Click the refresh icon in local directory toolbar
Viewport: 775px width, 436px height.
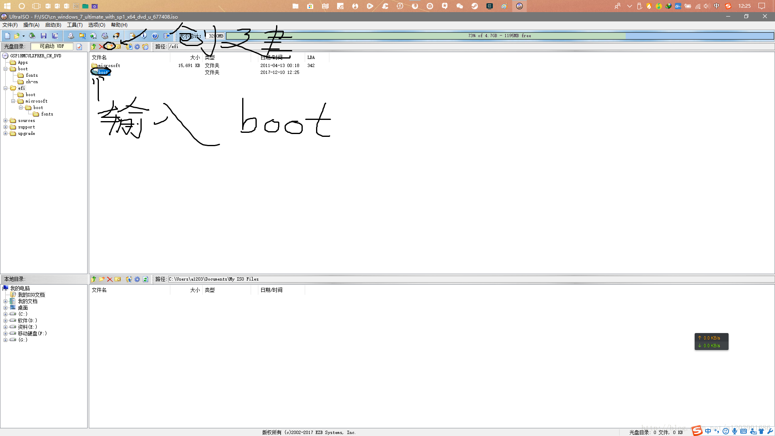(x=145, y=279)
